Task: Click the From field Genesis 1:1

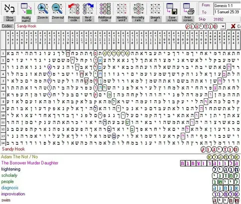Action: coord(227,6)
